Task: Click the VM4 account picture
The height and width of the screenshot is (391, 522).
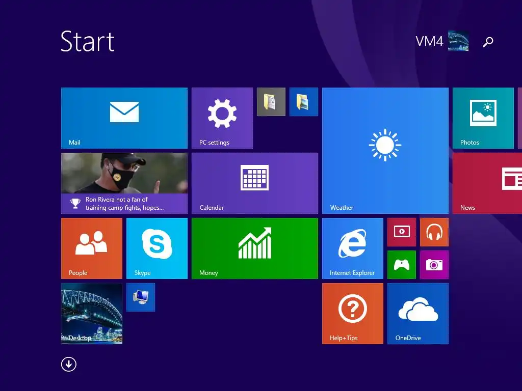Action: (458, 41)
